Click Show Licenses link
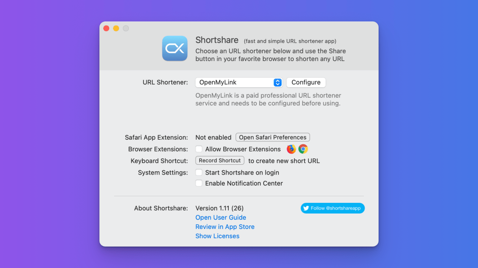The height and width of the screenshot is (268, 478). [x=218, y=236]
